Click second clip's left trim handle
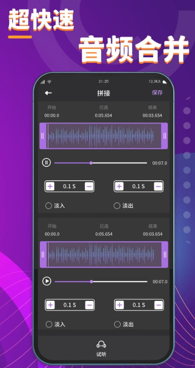 tap(43, 254)
